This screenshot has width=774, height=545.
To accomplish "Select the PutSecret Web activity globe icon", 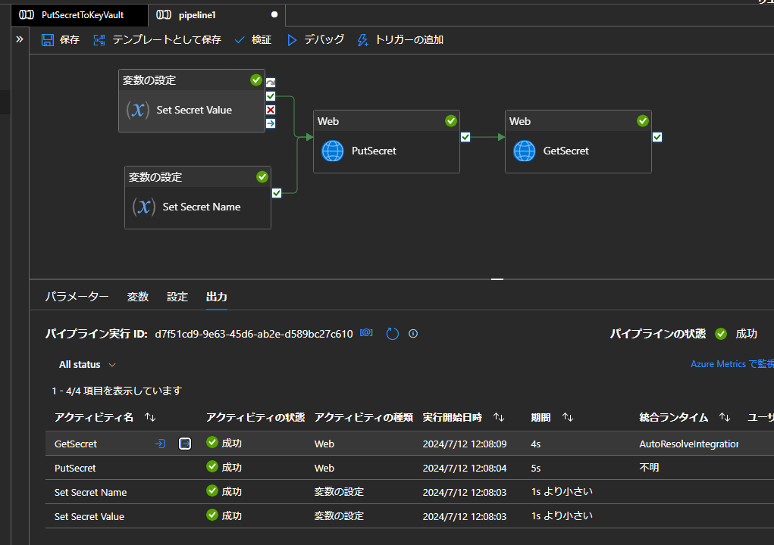I will tap(333, 151).
